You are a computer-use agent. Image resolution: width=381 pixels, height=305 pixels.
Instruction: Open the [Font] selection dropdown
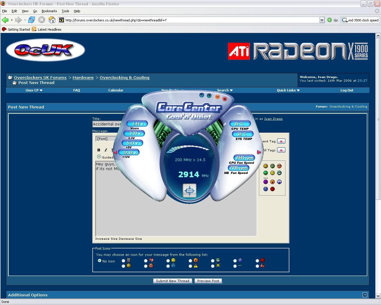pos(106,139)
